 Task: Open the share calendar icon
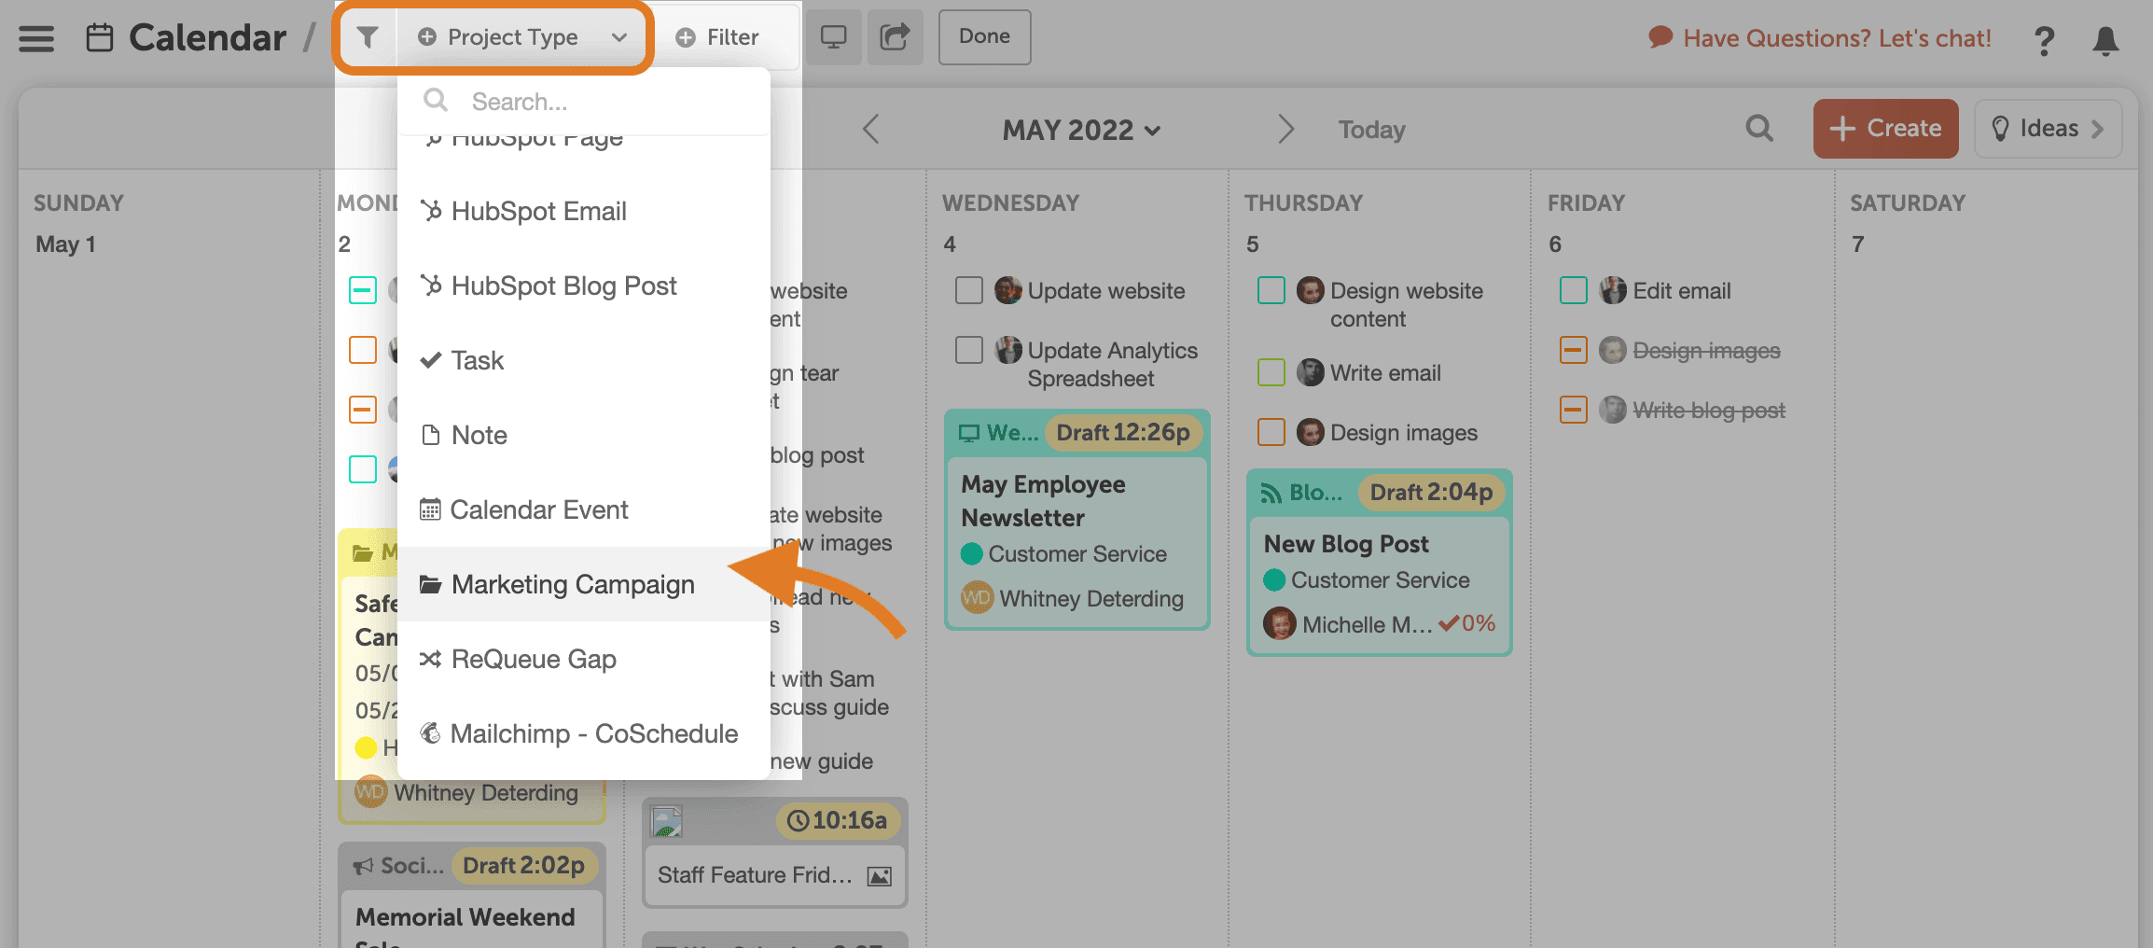895,37
